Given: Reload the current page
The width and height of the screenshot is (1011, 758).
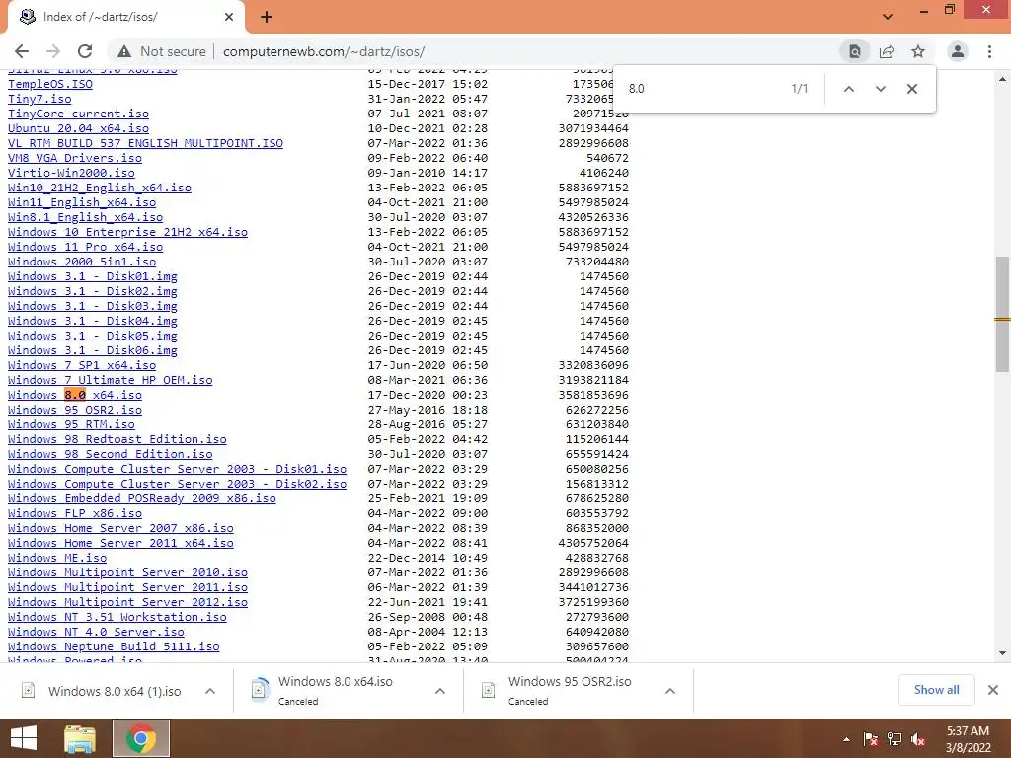Looking at the screenshot, I should (x=85, y=51).
